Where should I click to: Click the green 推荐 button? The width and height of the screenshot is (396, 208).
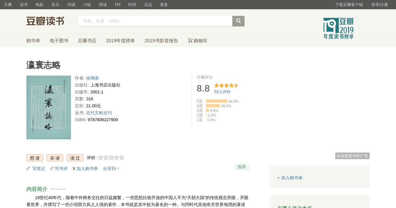point(242,167)
